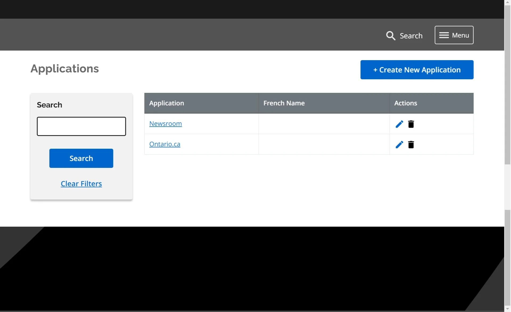511x312 pixels.
Task: Click the vertical scrollbar thumb
Action: click(507, 85)
